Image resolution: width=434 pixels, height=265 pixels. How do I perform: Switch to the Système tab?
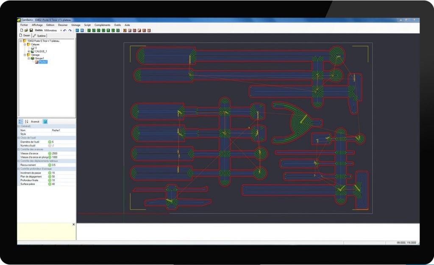coord(40,36)
